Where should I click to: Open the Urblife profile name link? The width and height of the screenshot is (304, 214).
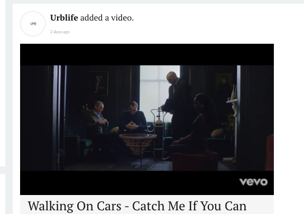click(x=64, y=18)
